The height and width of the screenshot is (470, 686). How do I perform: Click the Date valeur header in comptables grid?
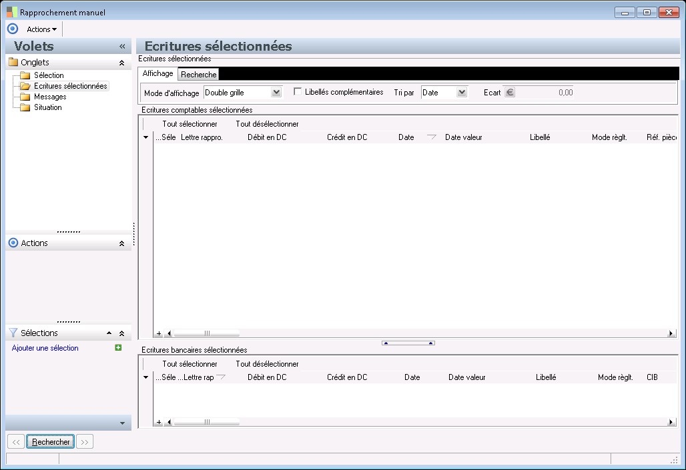[463, 137]
